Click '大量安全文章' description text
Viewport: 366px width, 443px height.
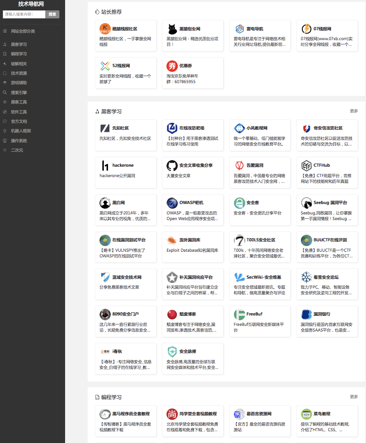tap(178, 176)
